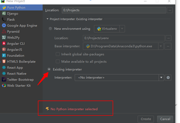Click 'No Python interpreter selected' warning text

click(x=74, y=109)
